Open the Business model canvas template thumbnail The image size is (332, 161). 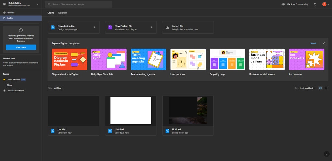(267, 59)
